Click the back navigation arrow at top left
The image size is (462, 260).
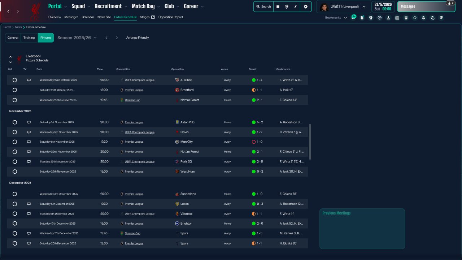[8, 12]
